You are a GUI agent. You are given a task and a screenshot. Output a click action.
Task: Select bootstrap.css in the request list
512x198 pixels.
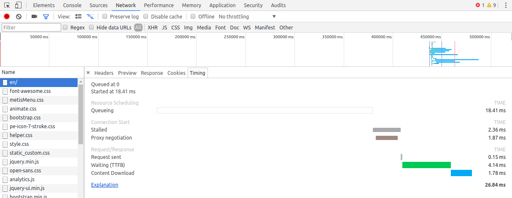(25, 118)
